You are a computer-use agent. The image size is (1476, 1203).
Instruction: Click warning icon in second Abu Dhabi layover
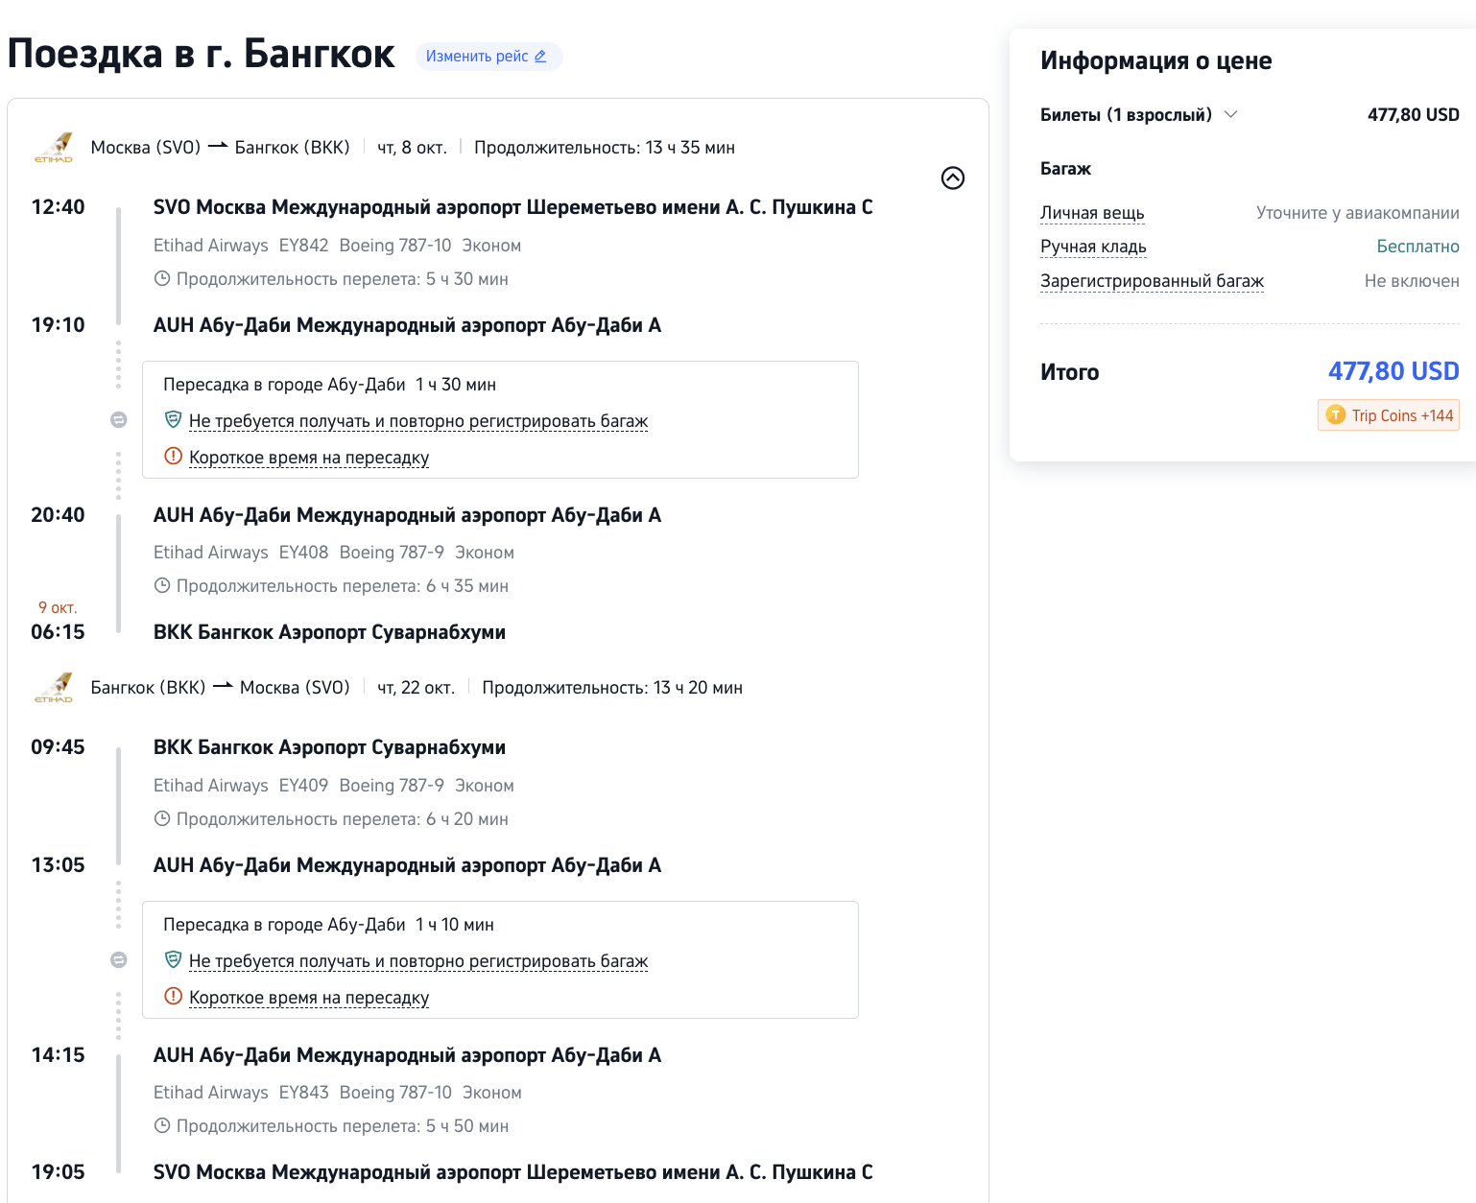(174, 997)
